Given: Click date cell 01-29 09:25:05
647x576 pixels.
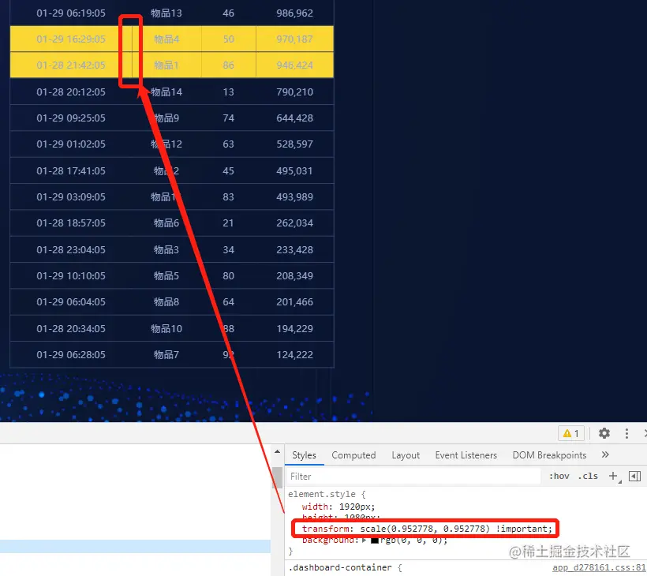Looking at the screenshot, I should 71,118.
